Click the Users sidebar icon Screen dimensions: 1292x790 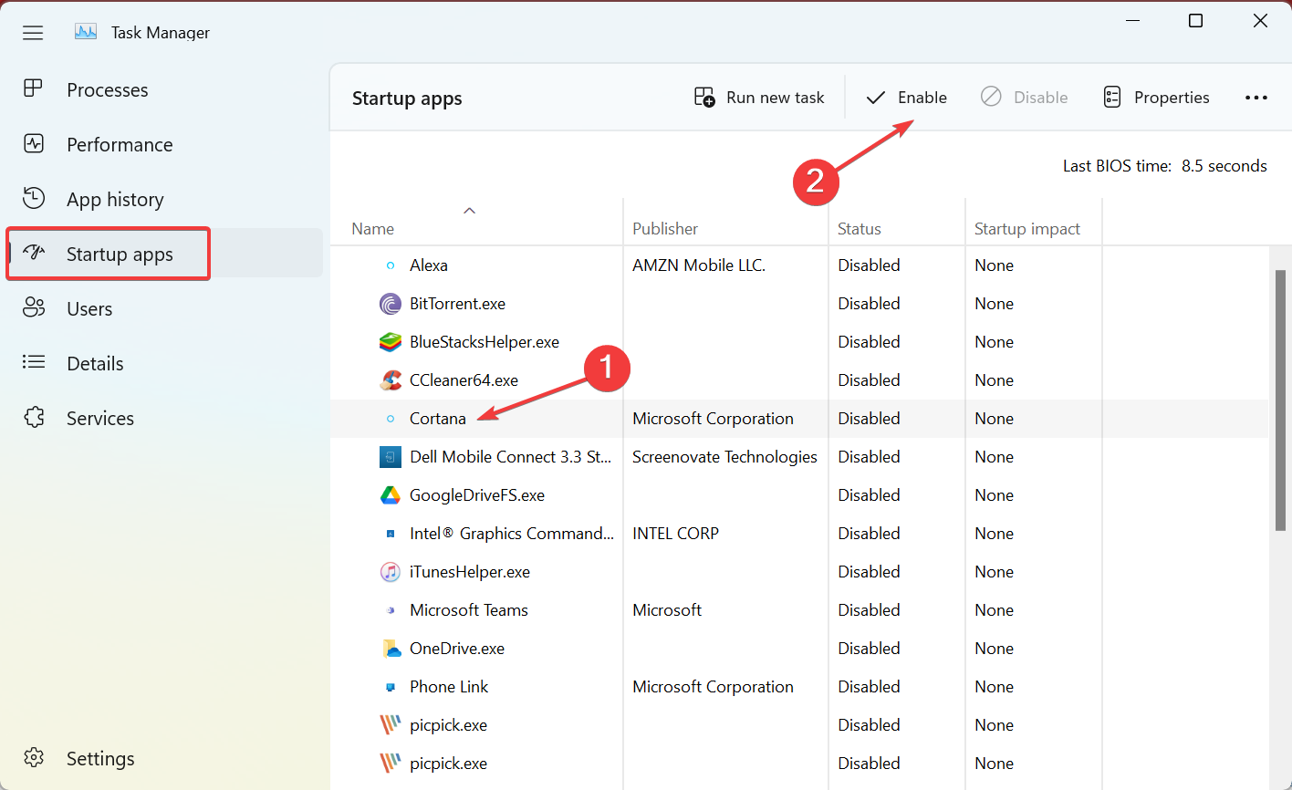34,308
